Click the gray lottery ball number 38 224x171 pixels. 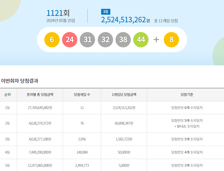click(123, 39)
